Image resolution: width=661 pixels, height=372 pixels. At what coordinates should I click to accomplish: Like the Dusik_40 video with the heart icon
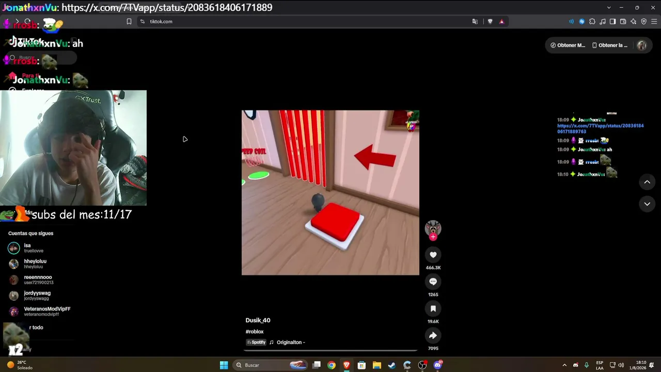433,255
